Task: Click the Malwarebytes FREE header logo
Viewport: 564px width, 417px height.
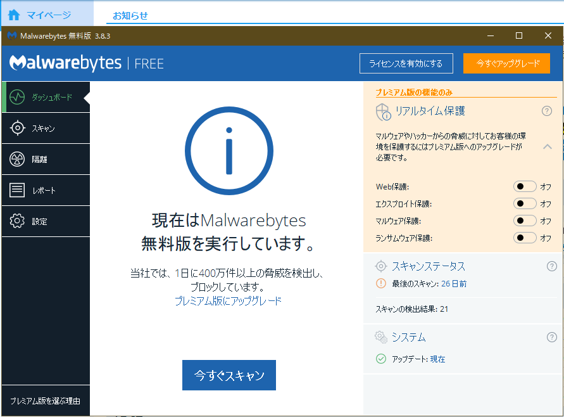Action: tap(86, 63)
